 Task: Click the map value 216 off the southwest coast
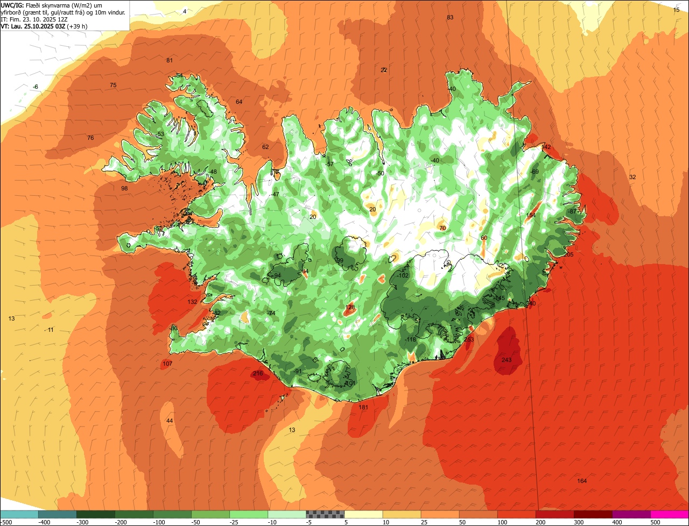[x=258, y=373]
